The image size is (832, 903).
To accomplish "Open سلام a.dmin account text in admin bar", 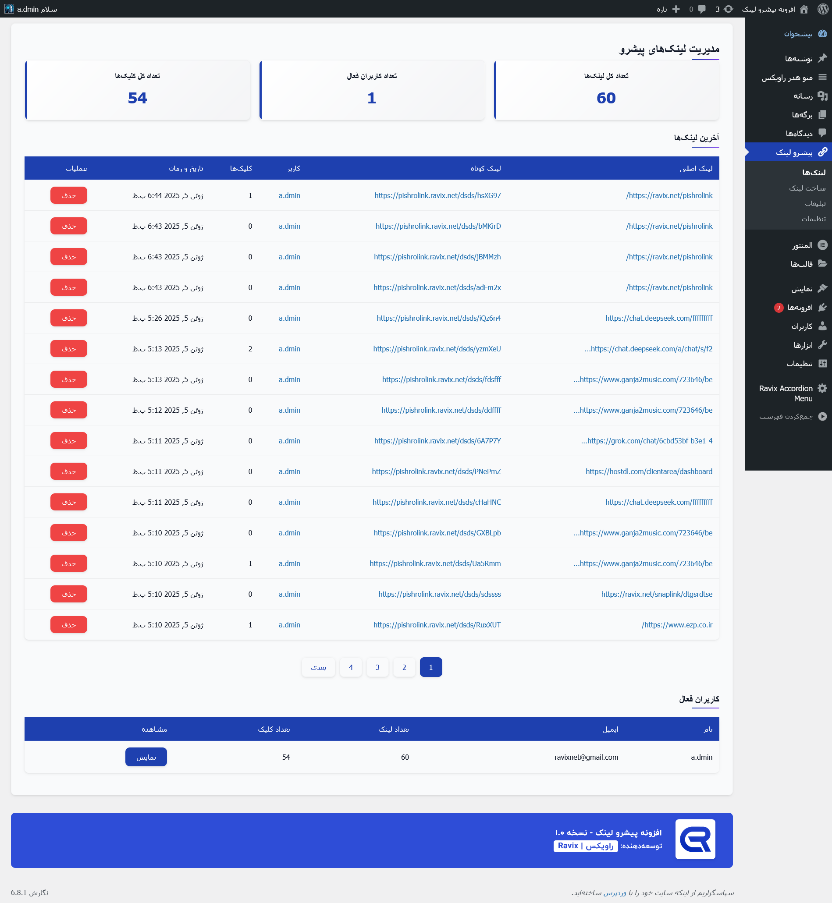I will pos(37,9).
